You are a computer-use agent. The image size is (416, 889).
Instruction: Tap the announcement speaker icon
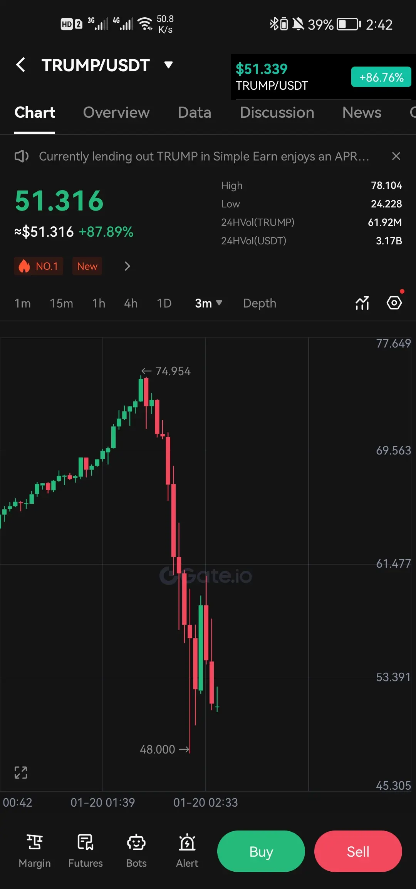point(22,156)
